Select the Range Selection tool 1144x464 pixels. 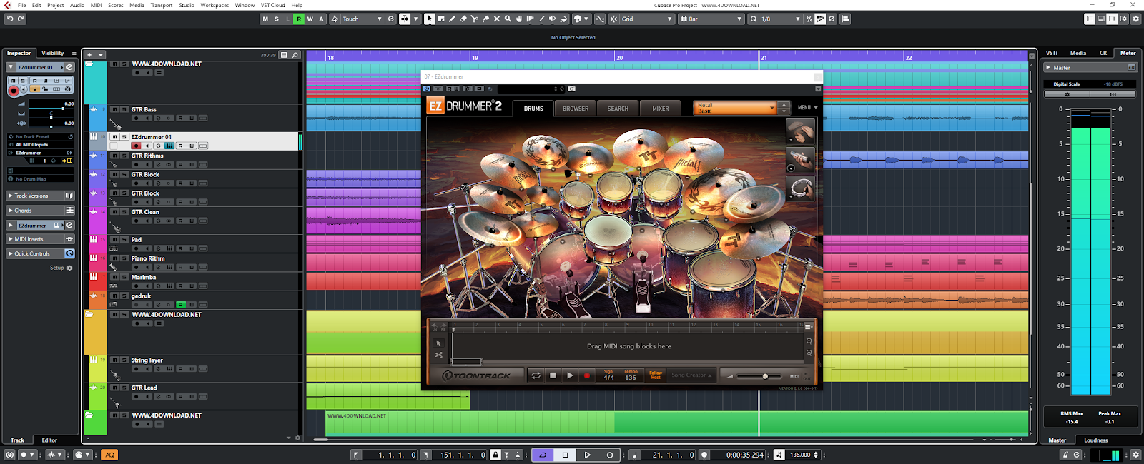point(440,19)
